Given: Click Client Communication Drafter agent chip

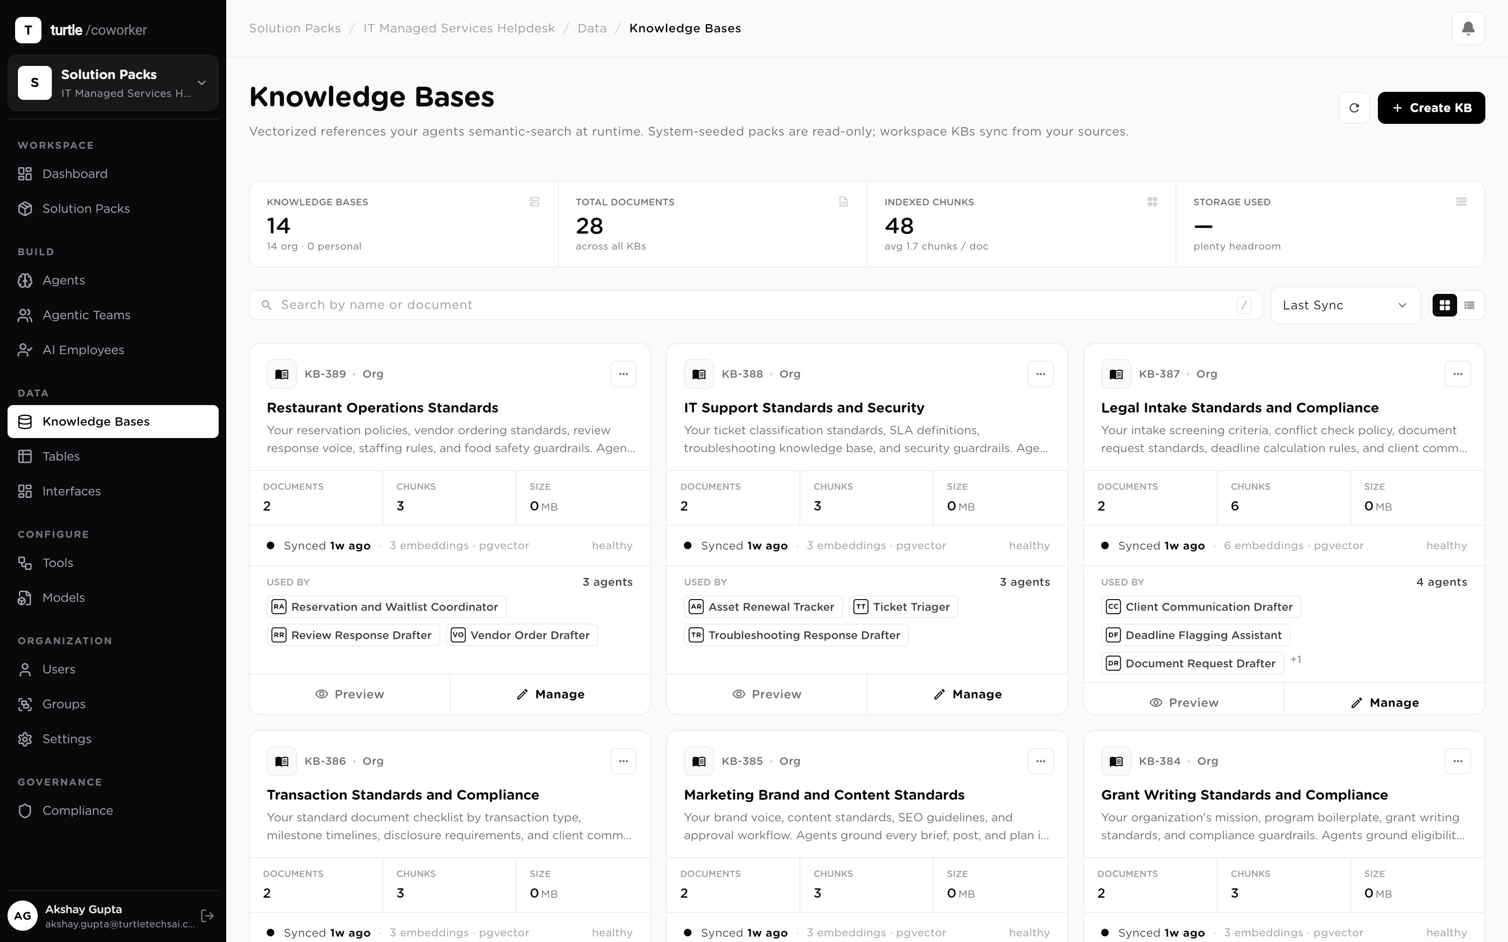Looking at the screenshot, I should [x=1201, y=607].
